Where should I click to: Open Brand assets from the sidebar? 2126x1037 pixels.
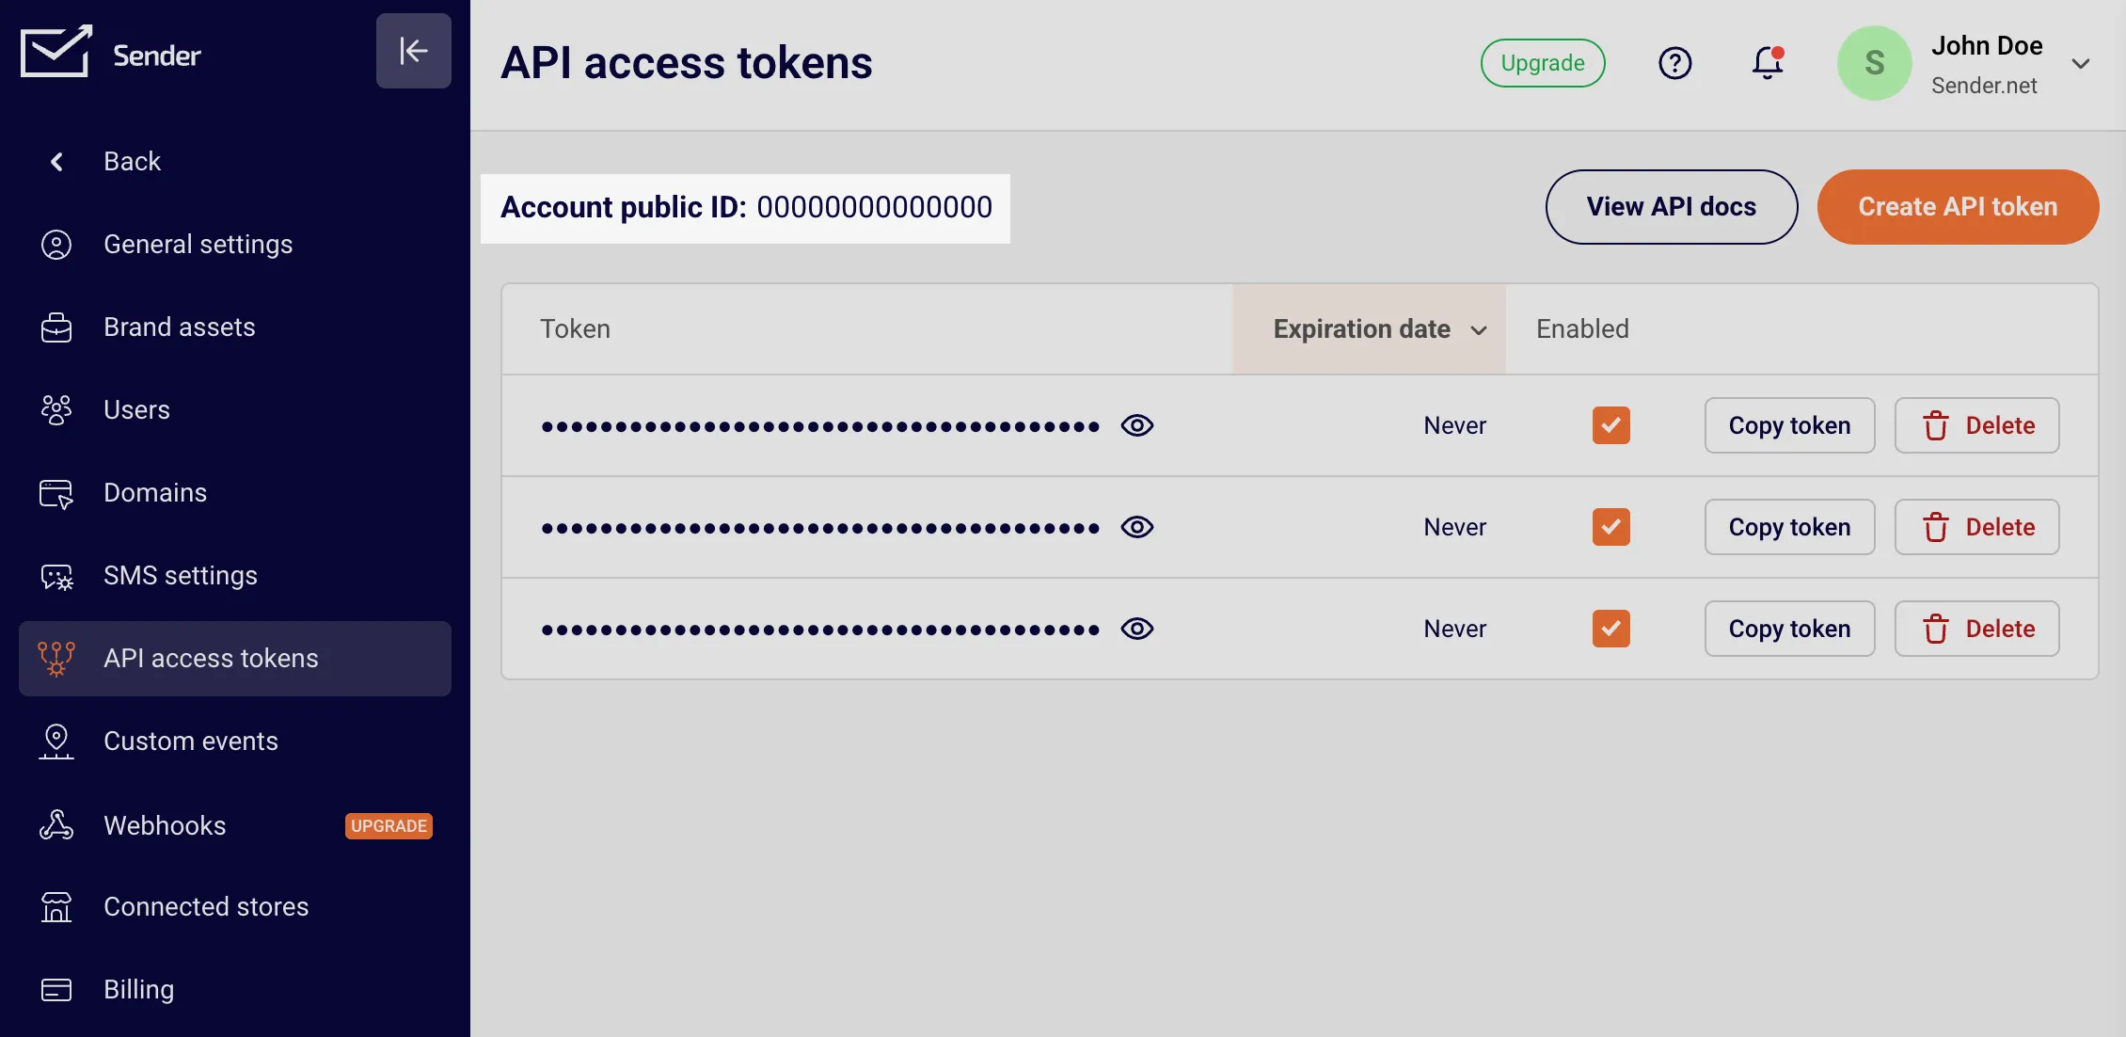pos(179,327)
